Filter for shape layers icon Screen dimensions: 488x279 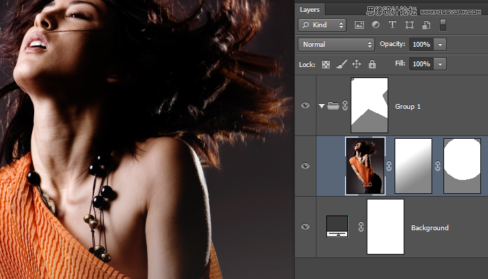(409, 25)
